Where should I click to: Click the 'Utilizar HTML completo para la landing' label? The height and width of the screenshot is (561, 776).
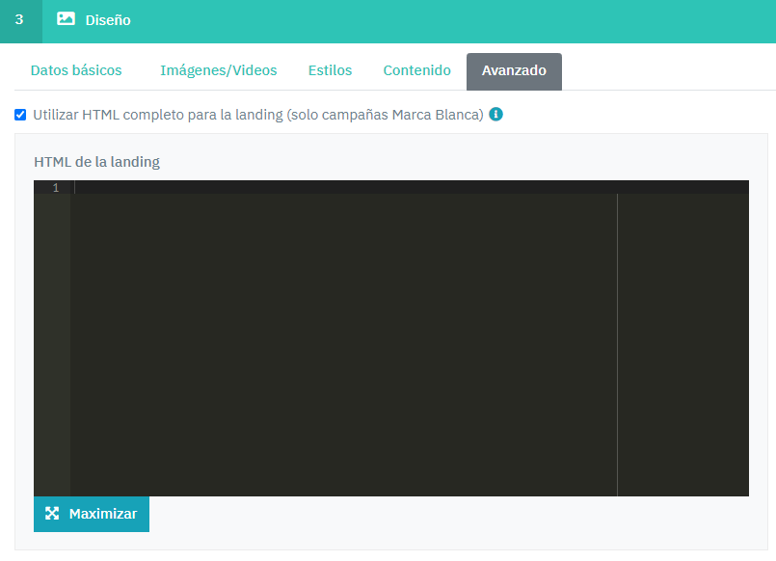tap(257, 115)
